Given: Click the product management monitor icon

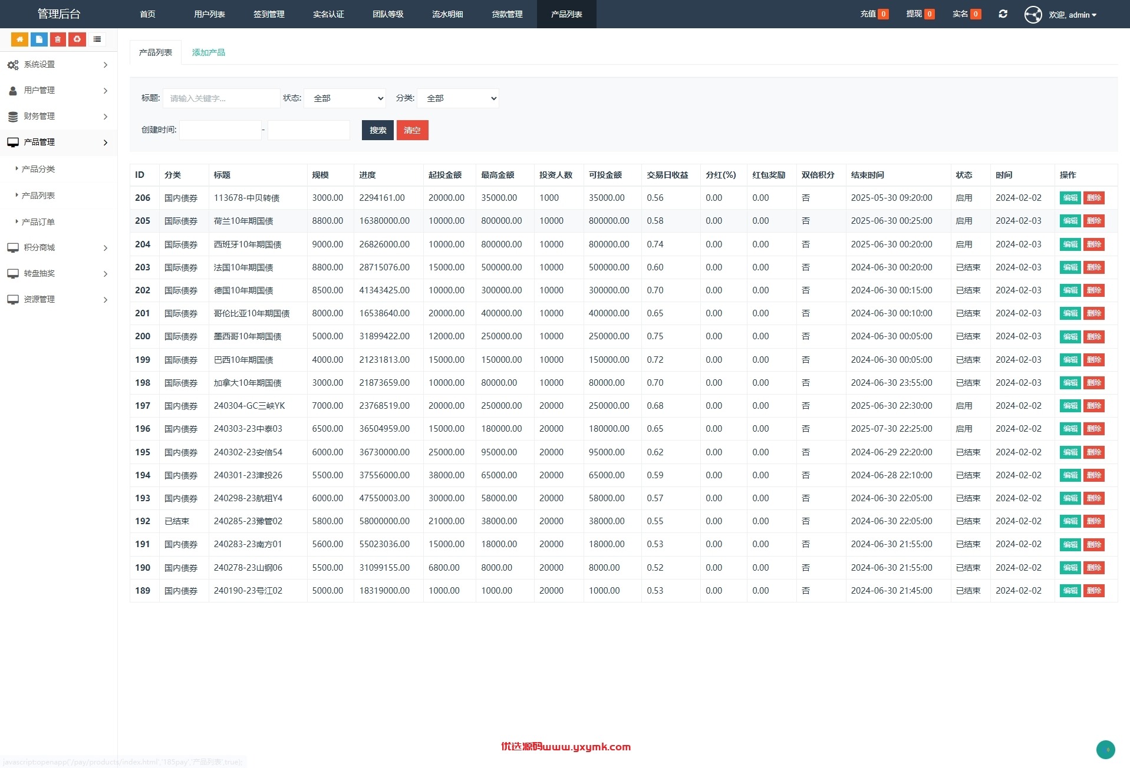Looking at the screenshot, I should (13, 143).
